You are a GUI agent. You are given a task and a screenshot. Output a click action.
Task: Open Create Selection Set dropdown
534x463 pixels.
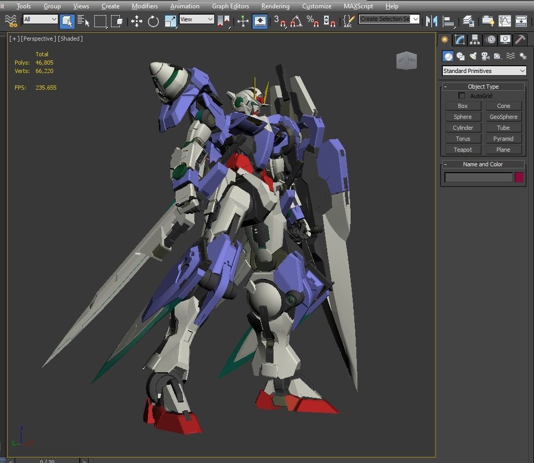389,19
